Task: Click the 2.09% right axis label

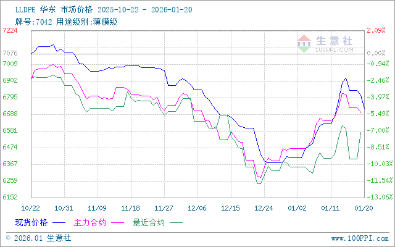Action: pos(376,30)
